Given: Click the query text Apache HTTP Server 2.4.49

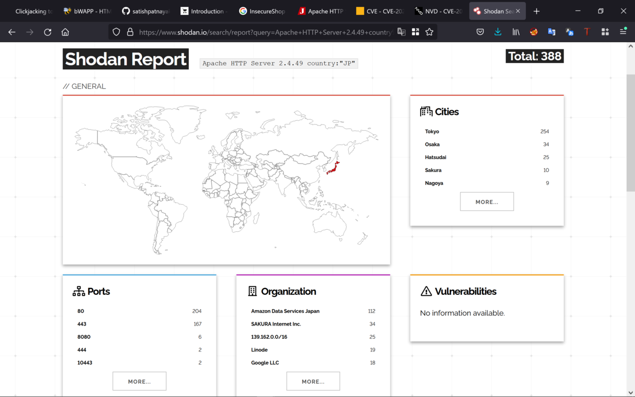Looking at the screenshot, I should tap(279, 63).
